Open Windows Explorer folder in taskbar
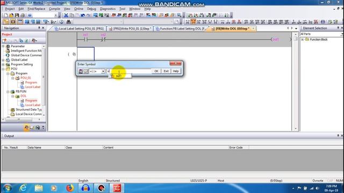Image resolution: width=344 pixels, height=193 pixels. pos(39,188)
